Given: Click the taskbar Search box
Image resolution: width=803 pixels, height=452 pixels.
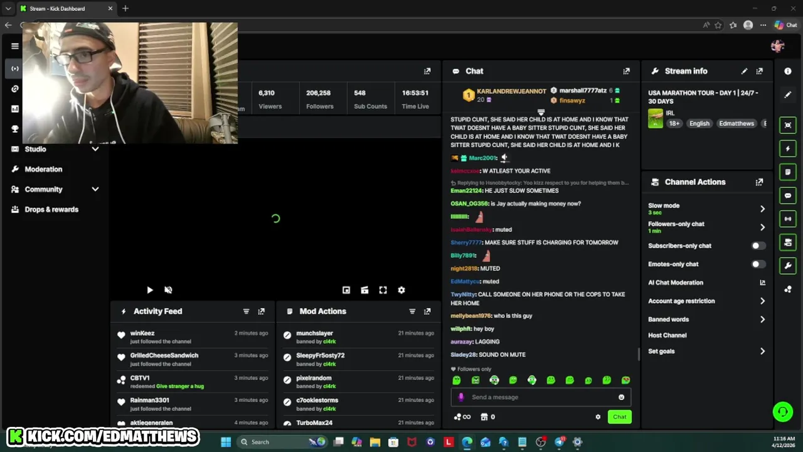Looking at the screenshot, I should point(284,442).
